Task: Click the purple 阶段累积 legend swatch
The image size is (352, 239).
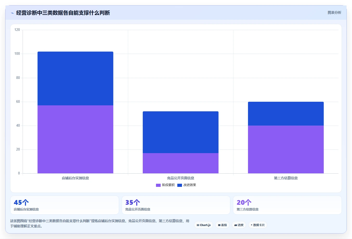Action: [x=158, y=185]
